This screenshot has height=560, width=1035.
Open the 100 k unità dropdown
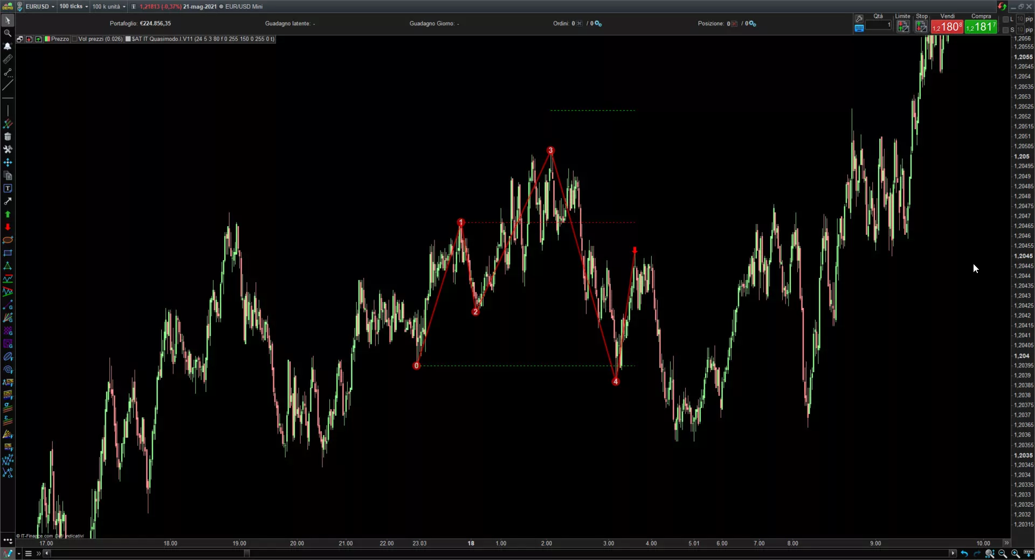coord(109,6)
